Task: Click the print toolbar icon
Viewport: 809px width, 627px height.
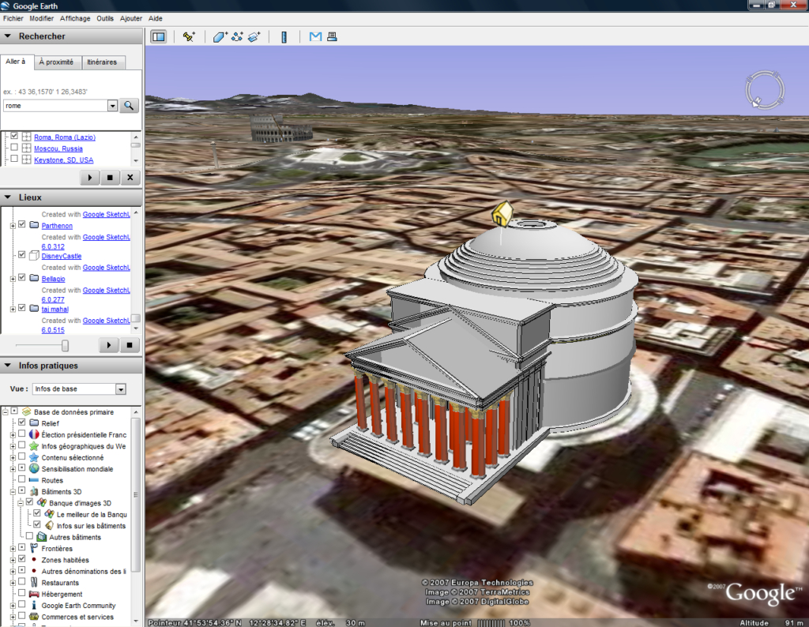Action: click(332, 36)
